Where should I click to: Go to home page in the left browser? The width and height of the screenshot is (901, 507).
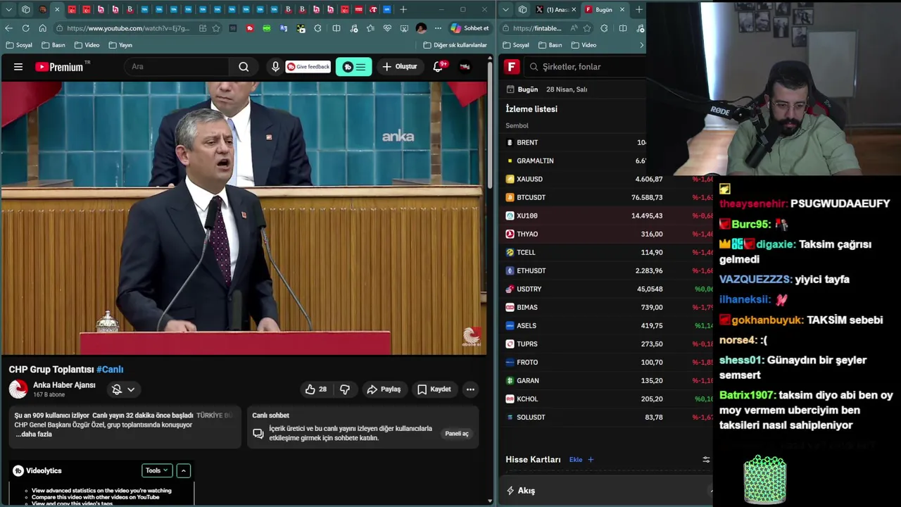point(42,28)
